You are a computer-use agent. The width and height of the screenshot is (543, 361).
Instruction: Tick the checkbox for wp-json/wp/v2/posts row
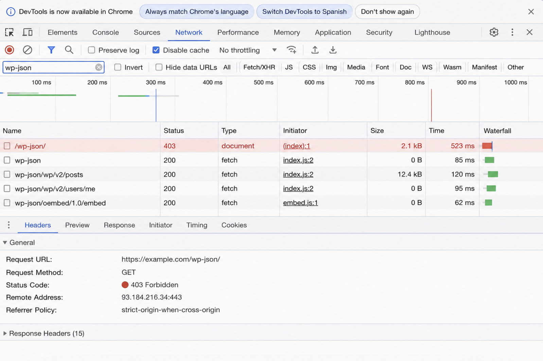coord(7,174)
